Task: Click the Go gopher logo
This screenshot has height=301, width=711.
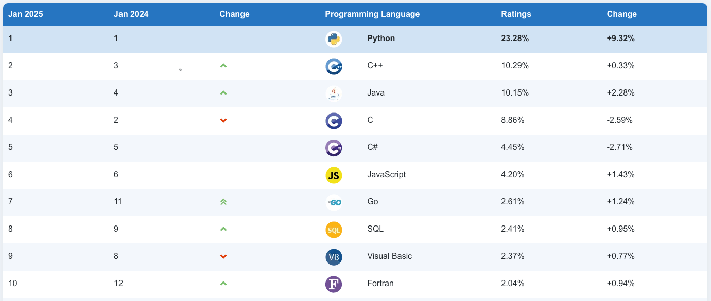Action: (334, 202)
